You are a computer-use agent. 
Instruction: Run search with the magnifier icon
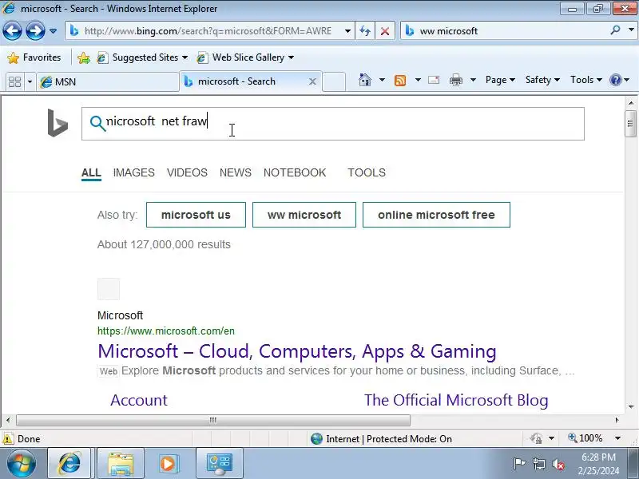click(615, 30)
